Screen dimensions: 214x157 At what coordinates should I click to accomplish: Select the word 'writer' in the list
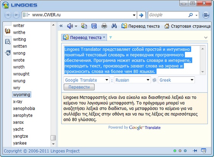point(19,26)
